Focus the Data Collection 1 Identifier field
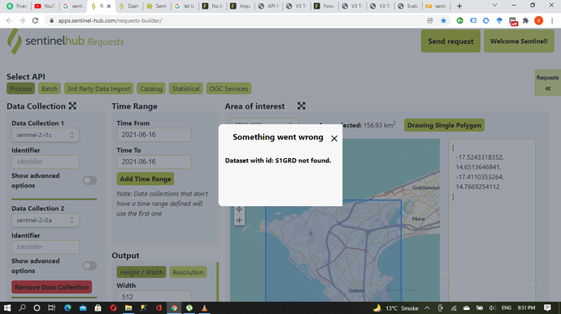Image resolution: width=561 pixels, height=314 pixels. point(46,161)
